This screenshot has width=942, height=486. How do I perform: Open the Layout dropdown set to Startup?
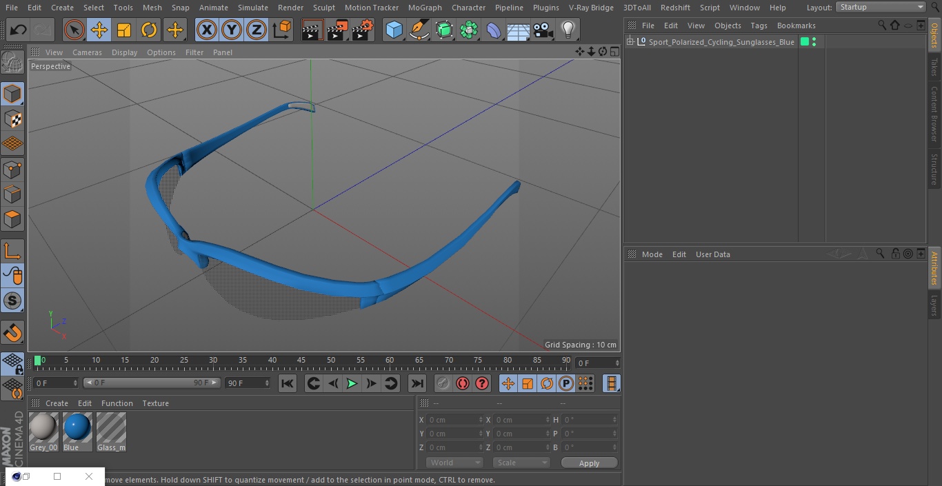[881, 7]
